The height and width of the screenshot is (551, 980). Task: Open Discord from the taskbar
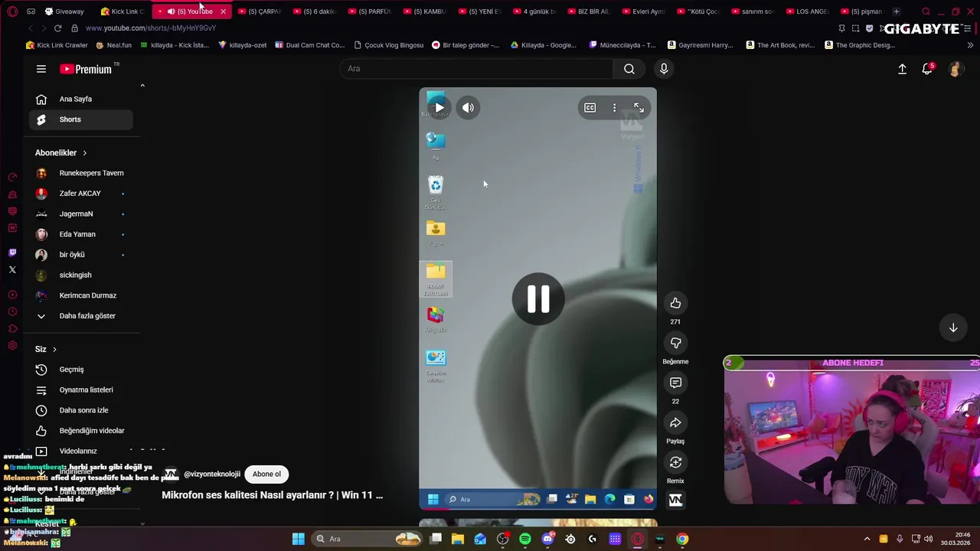[x=547, y=539]
